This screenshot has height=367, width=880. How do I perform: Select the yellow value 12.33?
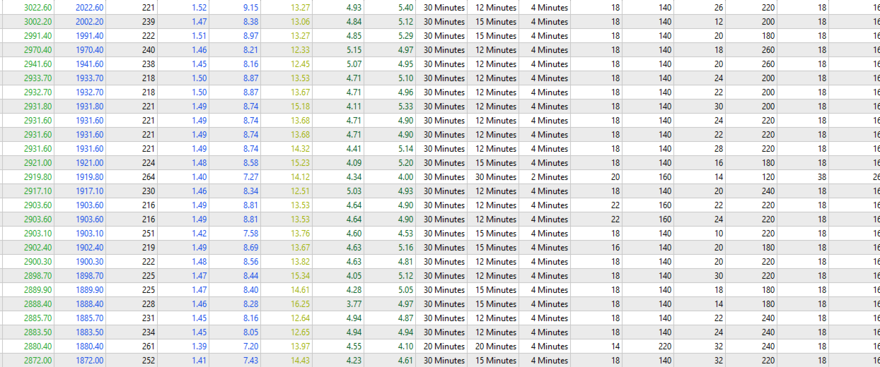(x=300, y=50)
